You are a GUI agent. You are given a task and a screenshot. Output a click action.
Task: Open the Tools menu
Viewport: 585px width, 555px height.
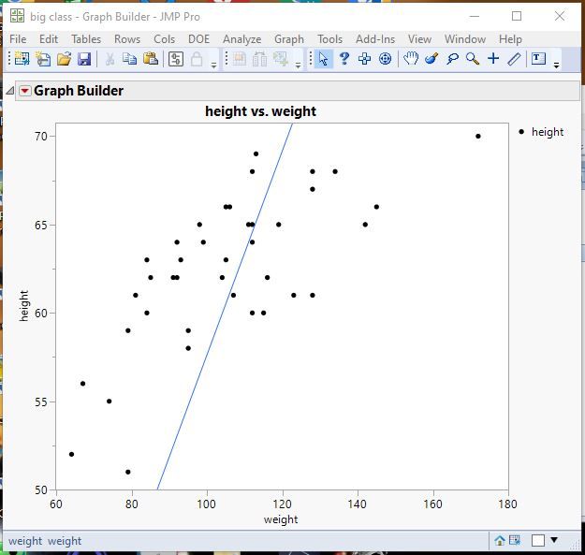329,39
